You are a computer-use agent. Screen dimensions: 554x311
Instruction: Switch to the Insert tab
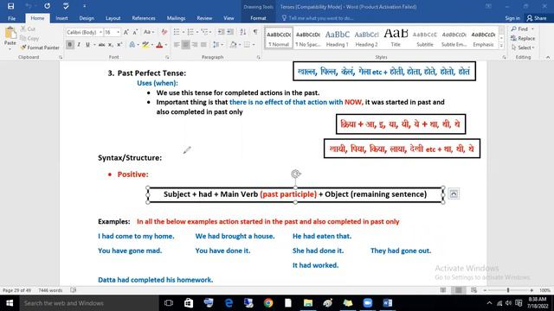[x=61, y=18]
